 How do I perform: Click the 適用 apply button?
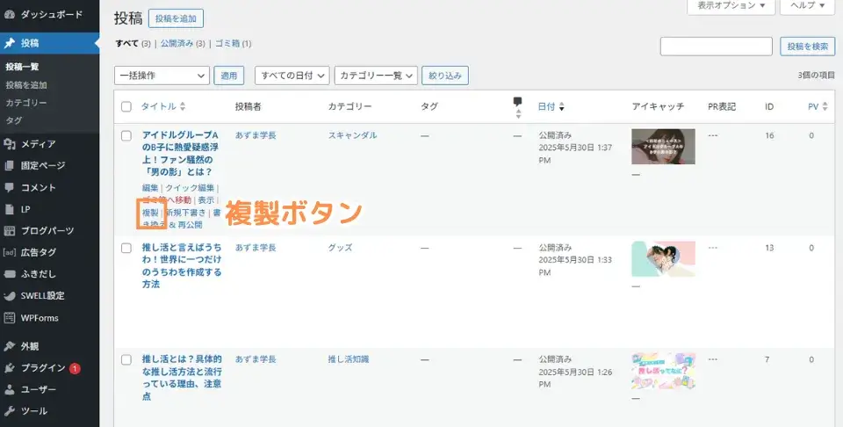[229, 76]
